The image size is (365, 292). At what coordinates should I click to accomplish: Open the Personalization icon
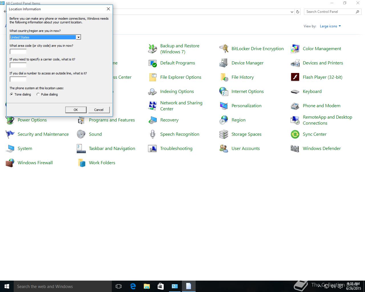click(224, 106)
